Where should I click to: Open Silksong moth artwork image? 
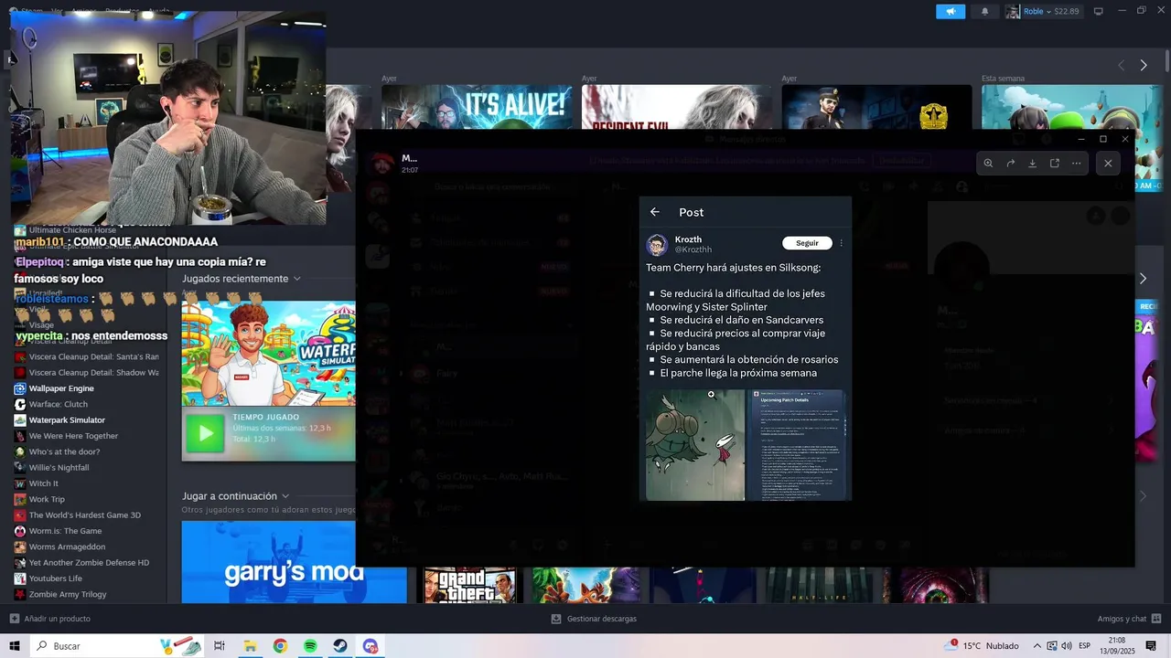coord(695,445)
